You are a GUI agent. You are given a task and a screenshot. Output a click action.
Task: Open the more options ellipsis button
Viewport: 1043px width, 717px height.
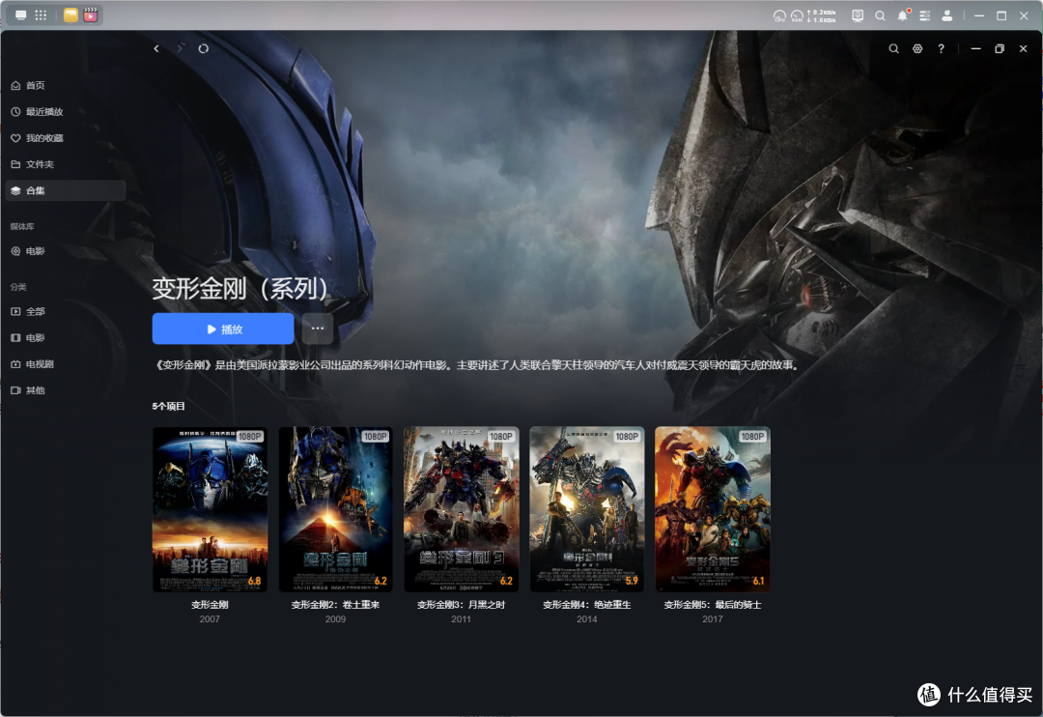(318, 329)
